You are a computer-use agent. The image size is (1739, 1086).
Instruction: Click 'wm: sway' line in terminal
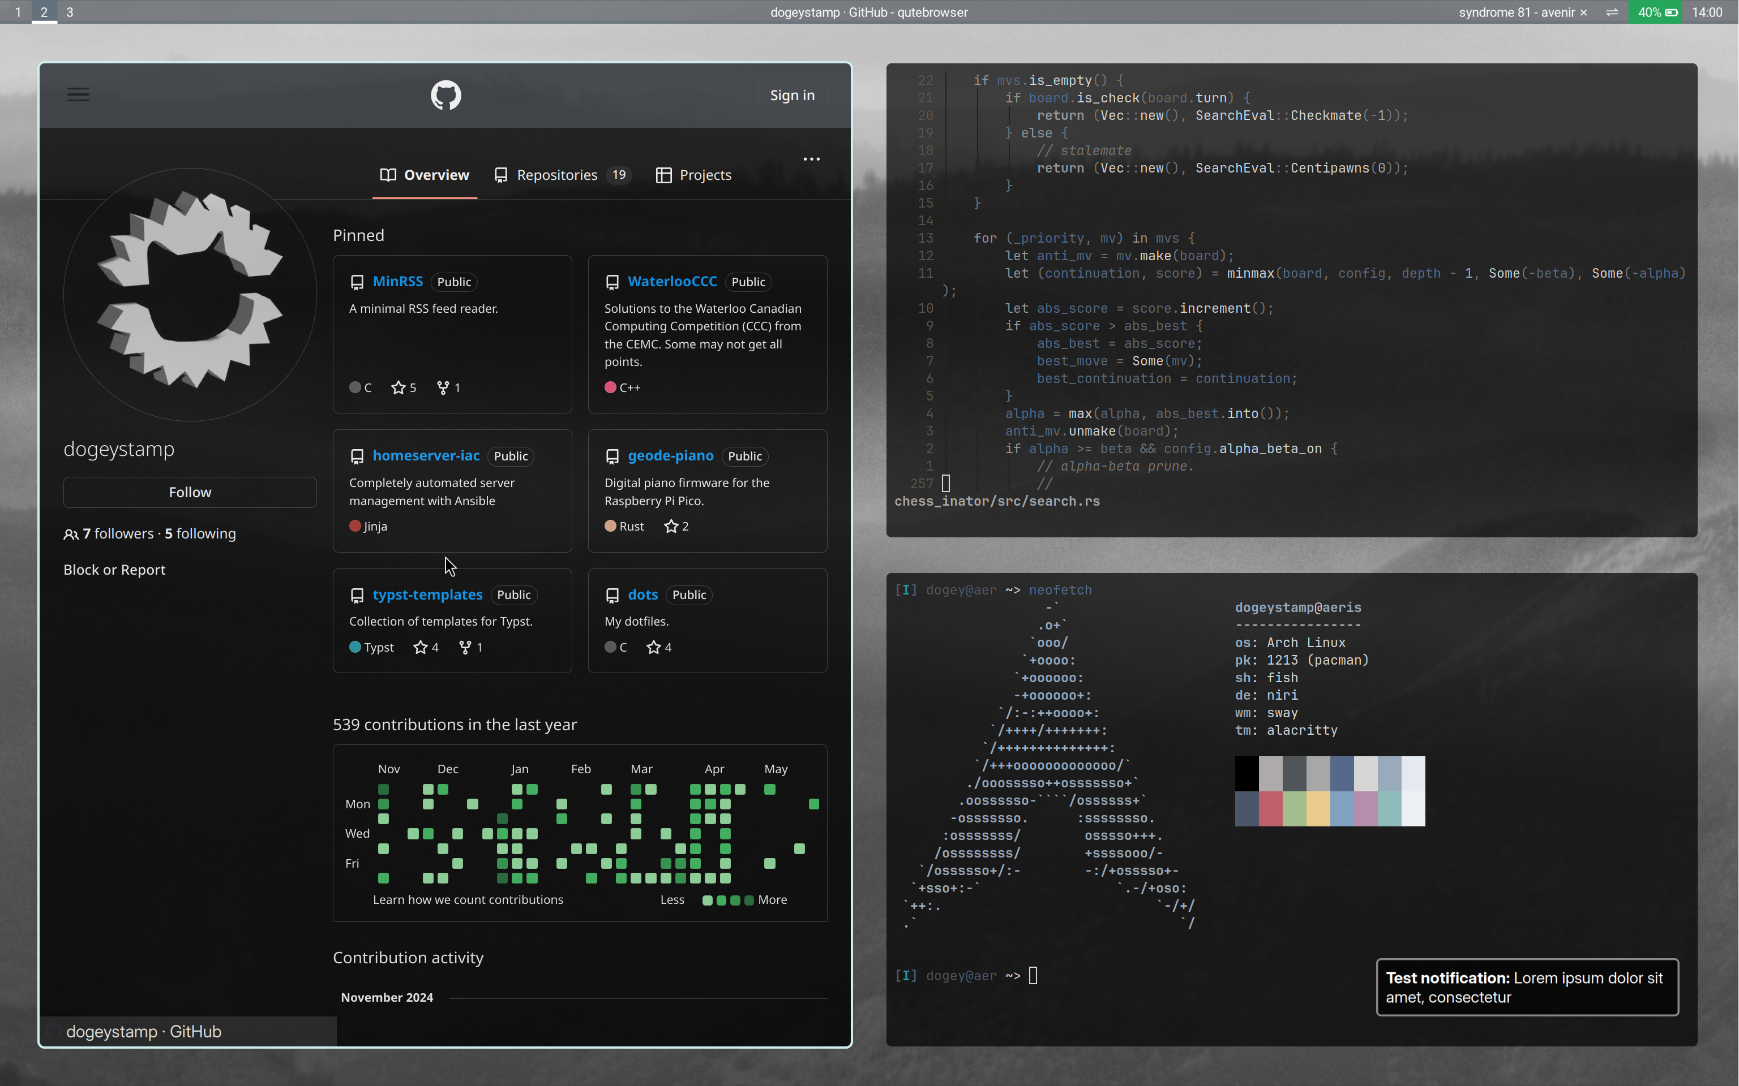point(1266,713)
